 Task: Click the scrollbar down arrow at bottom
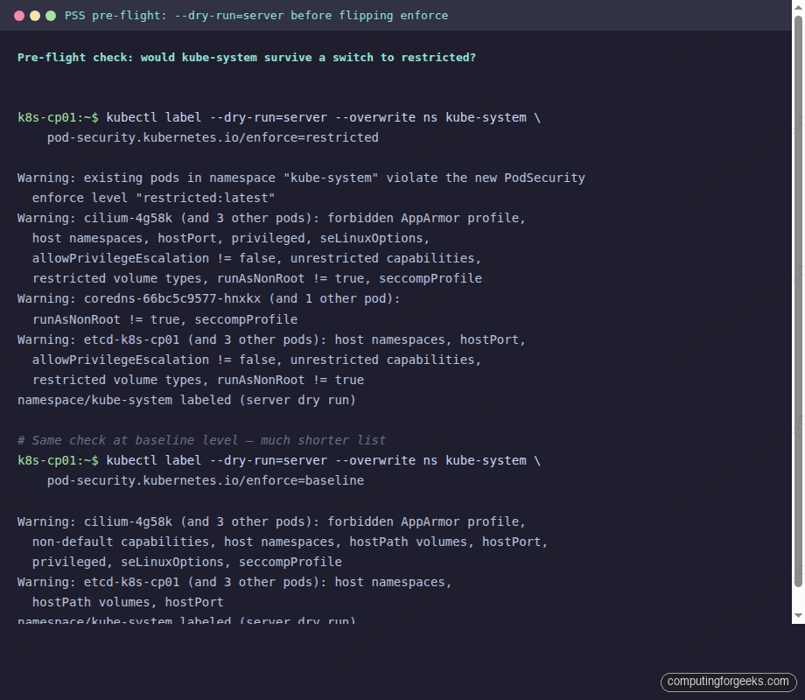click(798, 617)
